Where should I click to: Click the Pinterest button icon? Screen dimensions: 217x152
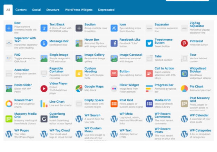pos(184,43)
